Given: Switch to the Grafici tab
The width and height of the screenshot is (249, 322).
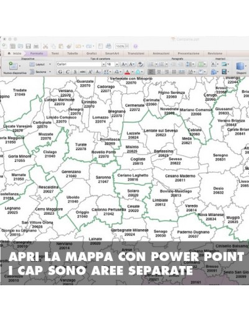Looking at the screenshot, I should [92, 54].
